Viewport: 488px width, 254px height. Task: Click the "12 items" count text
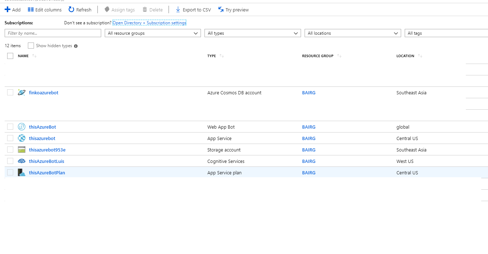(x=13, y=46)
